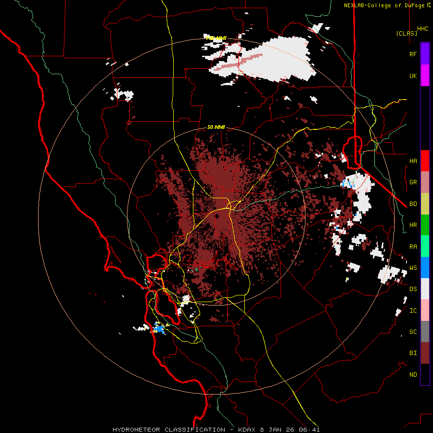
Task: Click the DS legend label
Action: (x=413, y=289)
